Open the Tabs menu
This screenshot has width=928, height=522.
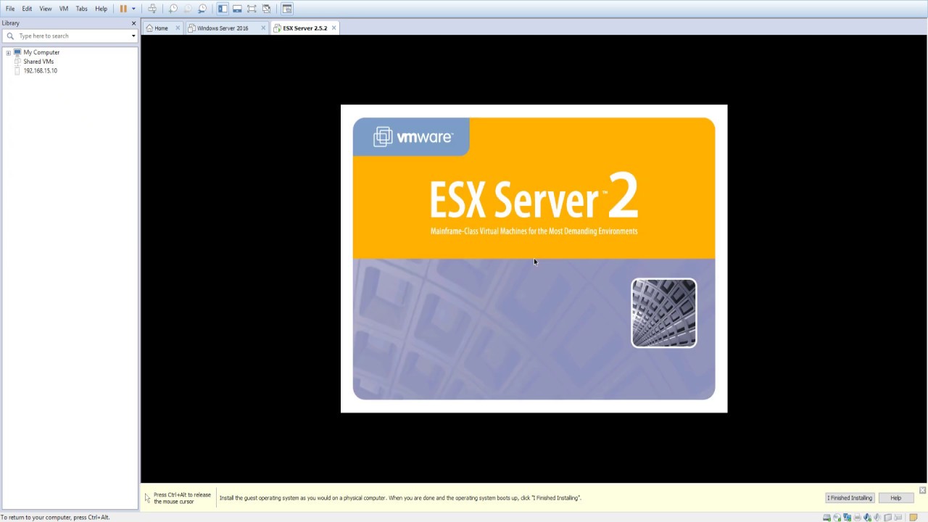pyautogui.click(x=82, y=9)
